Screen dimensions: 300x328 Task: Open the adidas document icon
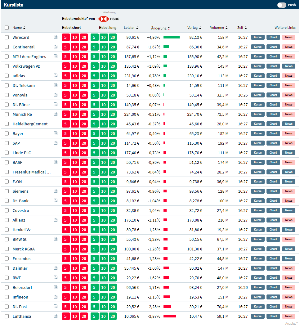[x=56, y=75]
